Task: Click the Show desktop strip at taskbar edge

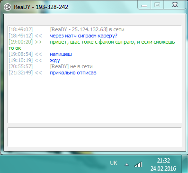Action: point(185,164)
